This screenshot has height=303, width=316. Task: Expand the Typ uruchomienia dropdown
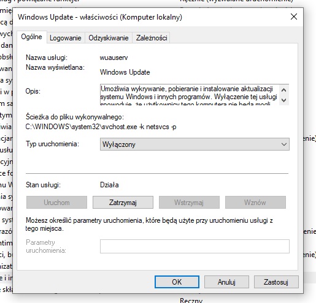[x=195, y=144]
